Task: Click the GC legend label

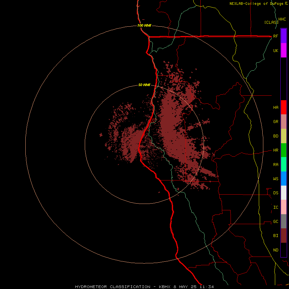Action: point(276,222)
